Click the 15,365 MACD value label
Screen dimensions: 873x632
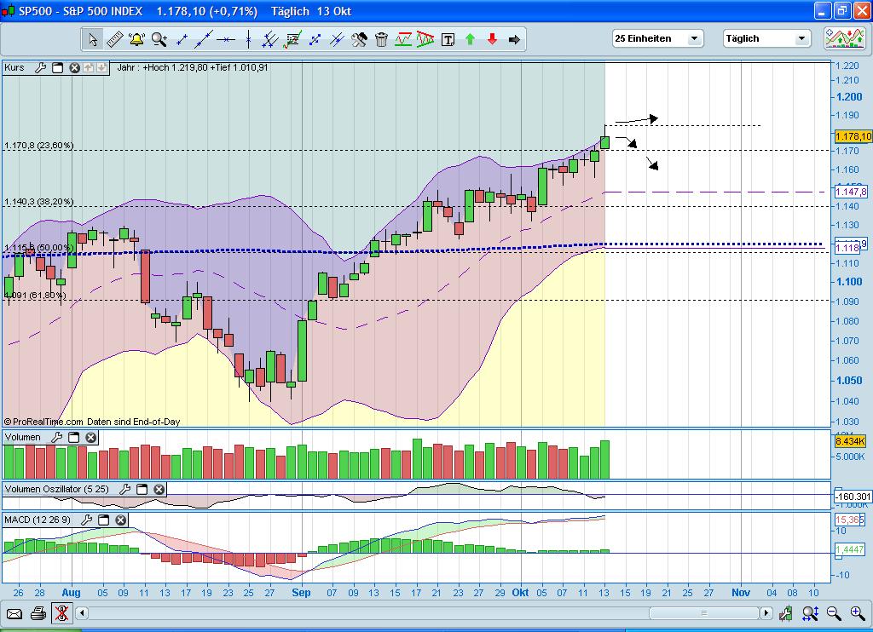point(850,520)
